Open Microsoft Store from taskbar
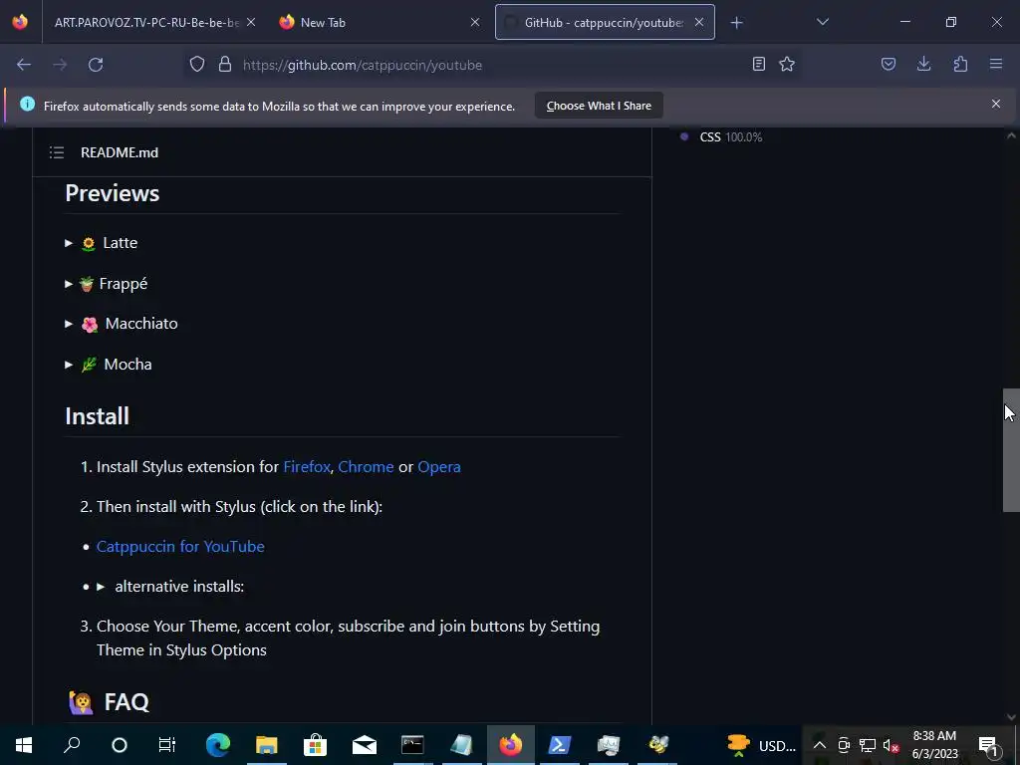 (315, 745)
